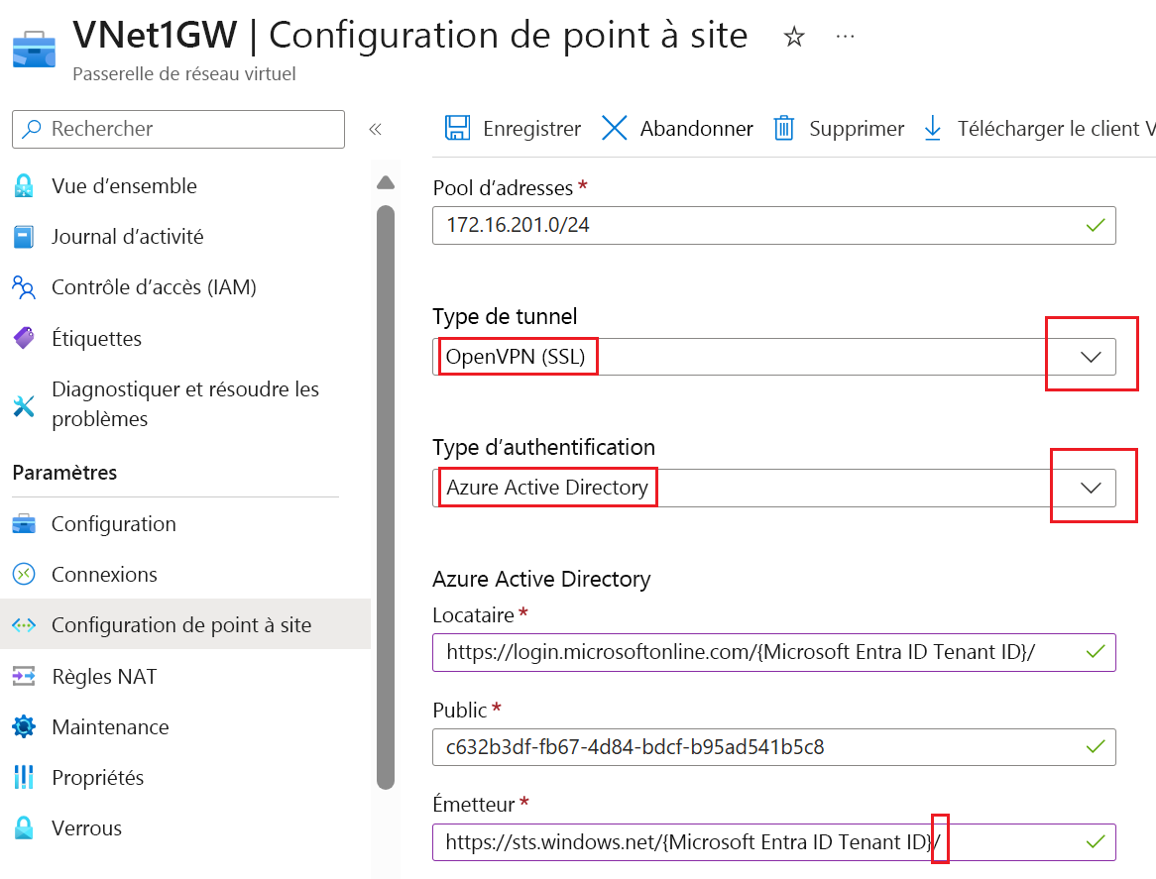The image size is (1156, 879).
Task: Click the Maintenance gear icon
Action: 24,726
